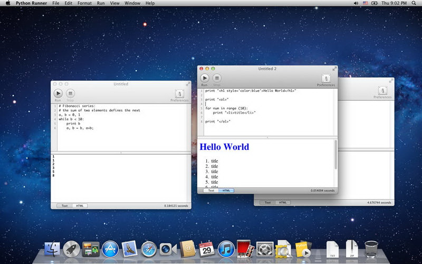Open Spotlight search in the menu bar
This screenshot has height=264, width=422.
pos(415,3)
